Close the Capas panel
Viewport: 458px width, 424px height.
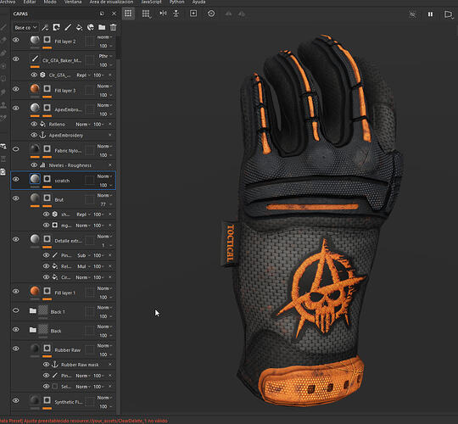pyautogui.click(x=114, y=14)
